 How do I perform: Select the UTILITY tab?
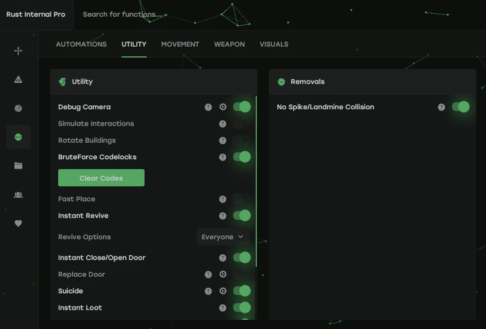(134, 44)
